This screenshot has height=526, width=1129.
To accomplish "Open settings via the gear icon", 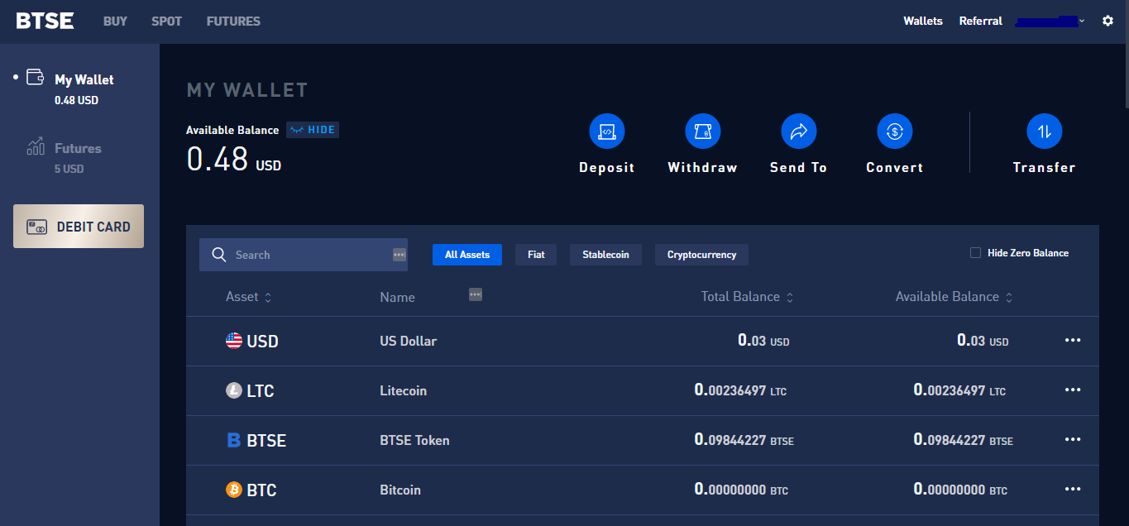I will tap(1107, 22).
